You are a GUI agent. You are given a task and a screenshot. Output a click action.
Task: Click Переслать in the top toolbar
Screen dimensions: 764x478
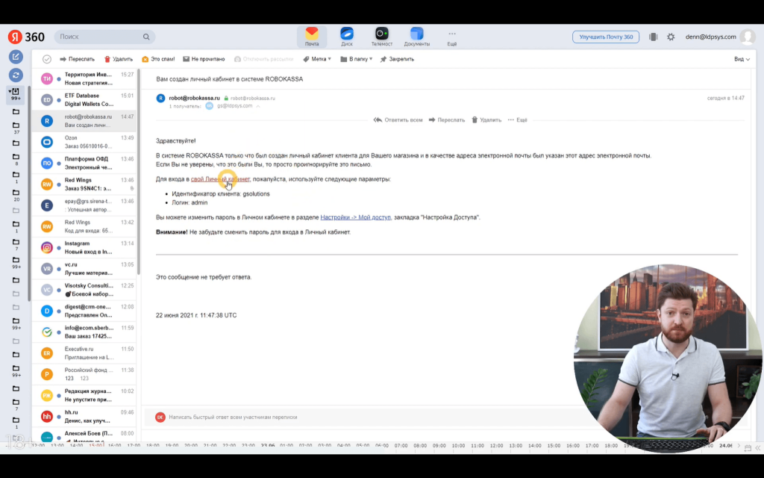click(77, 59)
